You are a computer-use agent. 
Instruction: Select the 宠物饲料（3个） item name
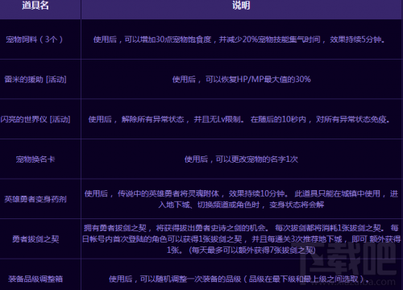(x=35, y=39)
